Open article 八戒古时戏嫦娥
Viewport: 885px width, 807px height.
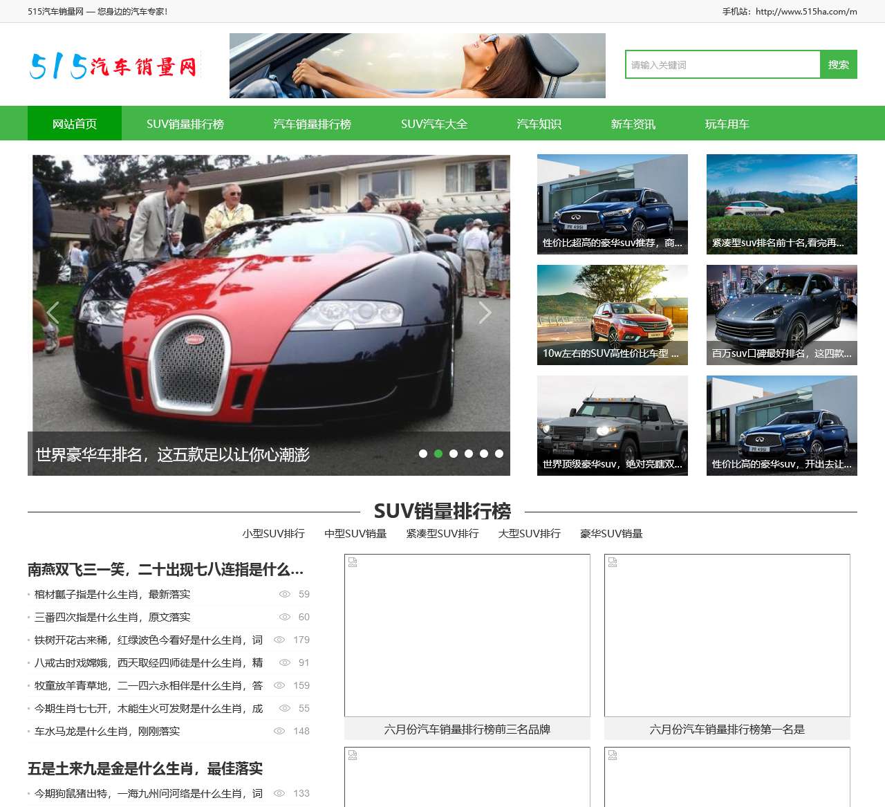pyautogui.click(x=149, y=662)
